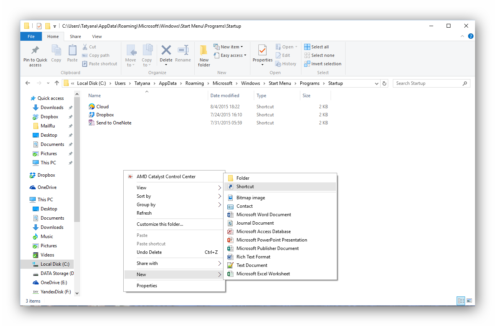Collapse the ribbon with the chevron

click(462, 36)
